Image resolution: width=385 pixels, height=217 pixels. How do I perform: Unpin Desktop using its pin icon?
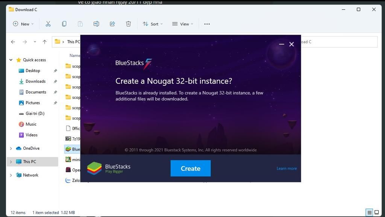(55, 71)
